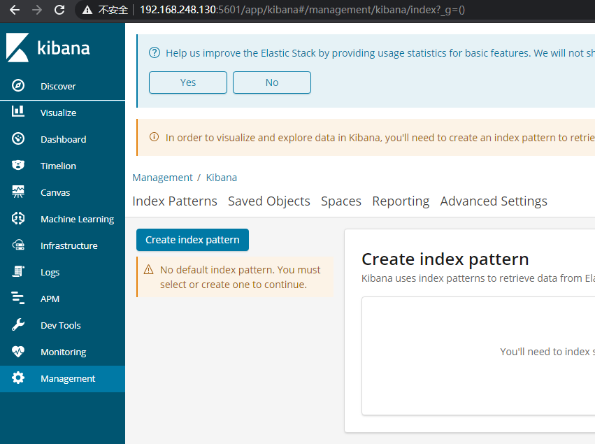This screenshot has width=595, height=444.
Task: Click the 'No default index pattern' warning text
Action: pos(241,277)
